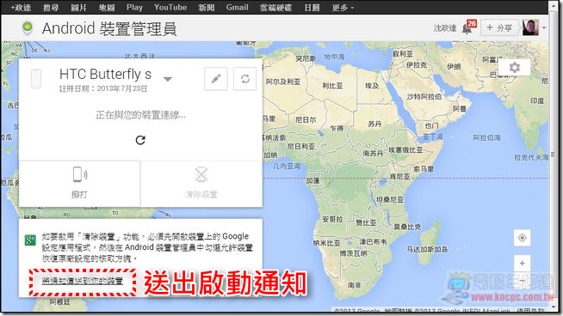This screenshot has width=563, height=316.
Task: Zoom in the map with plus button
Action: coord(522,264)
